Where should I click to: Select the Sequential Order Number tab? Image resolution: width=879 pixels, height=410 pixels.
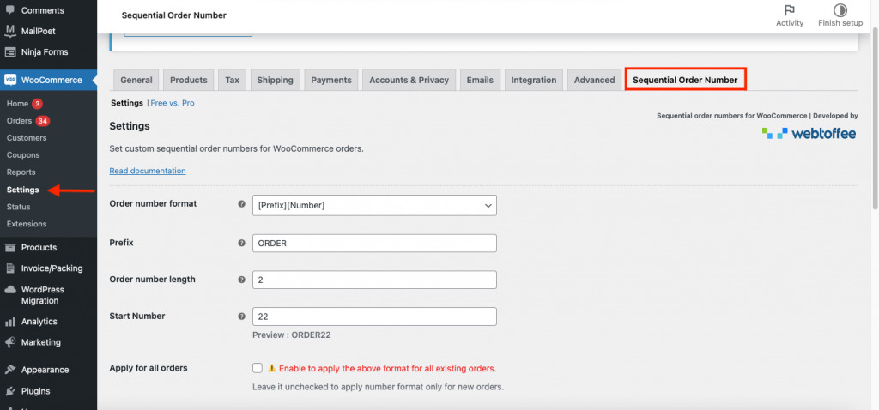(686, 80)
